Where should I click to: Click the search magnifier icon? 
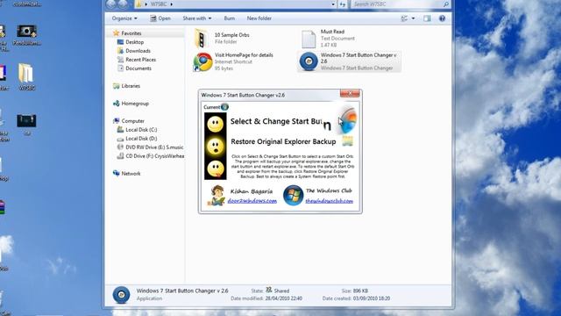pos(446,4)
